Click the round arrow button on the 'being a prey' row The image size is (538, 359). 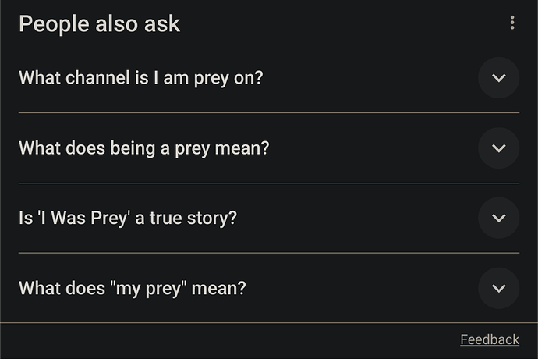[x=499, y=148]
